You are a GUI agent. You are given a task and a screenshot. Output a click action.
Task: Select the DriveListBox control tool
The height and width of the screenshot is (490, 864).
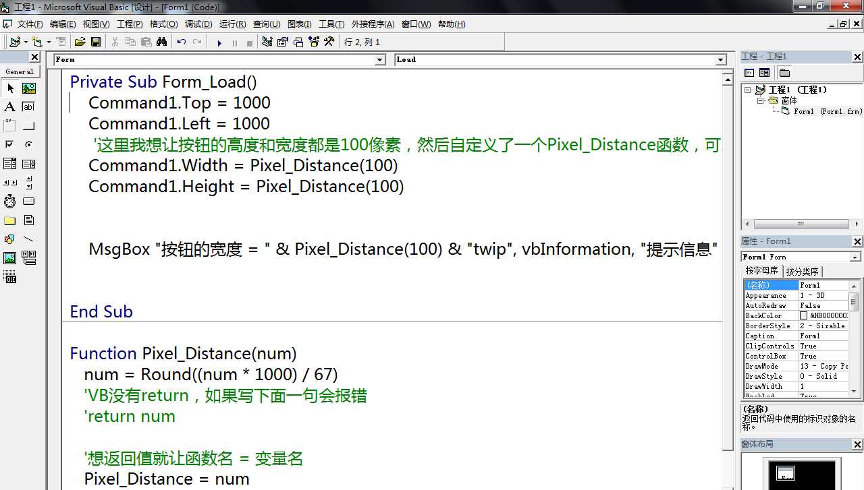29,202
